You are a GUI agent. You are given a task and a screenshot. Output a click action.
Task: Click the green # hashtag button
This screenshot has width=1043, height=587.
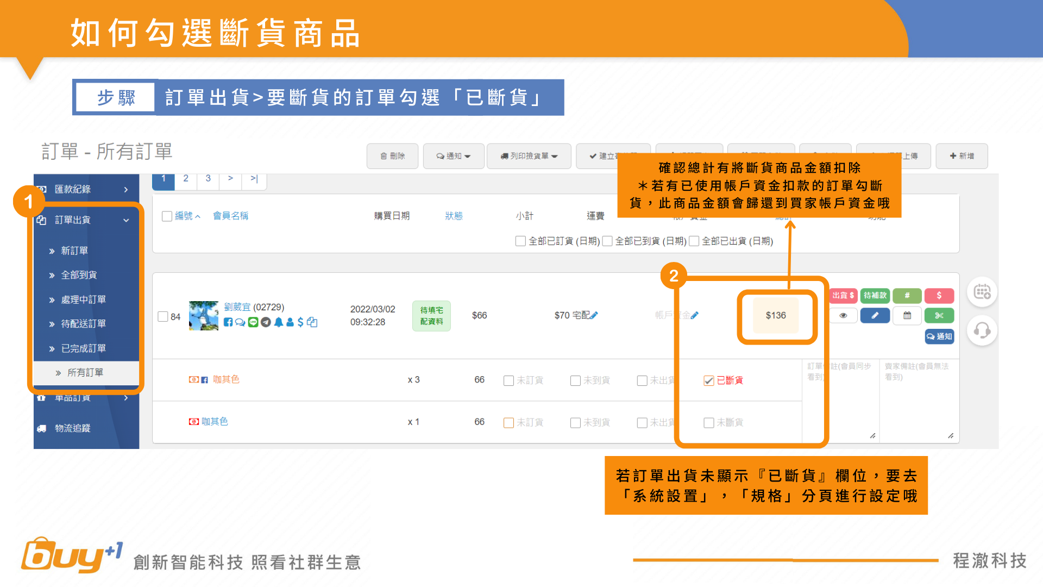(x=907, y=296)
